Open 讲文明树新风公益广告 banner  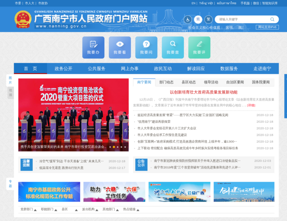[x=179, y=192]
